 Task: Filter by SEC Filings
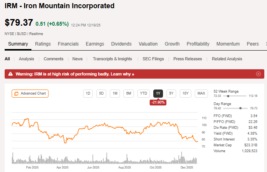pyautogui.click(x=153, y=59)
